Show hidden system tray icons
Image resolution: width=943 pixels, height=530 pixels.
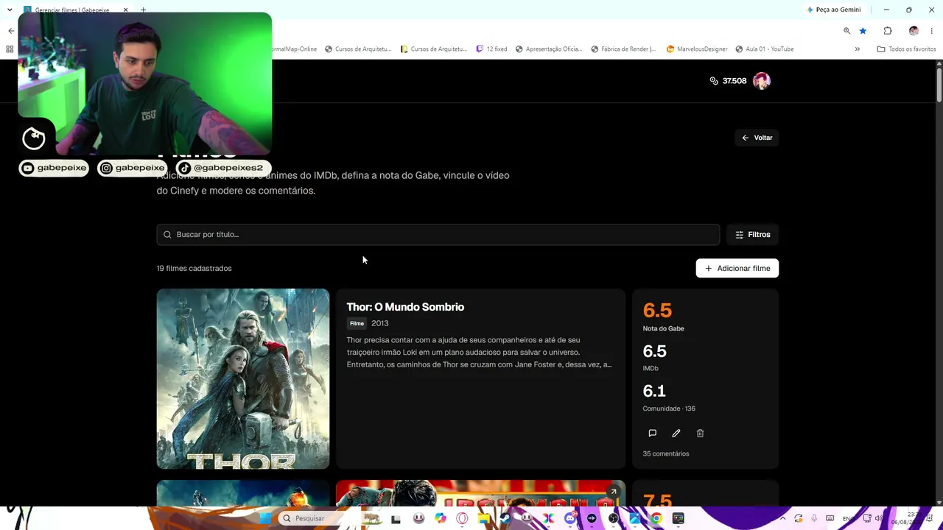(x=782, y=518)
